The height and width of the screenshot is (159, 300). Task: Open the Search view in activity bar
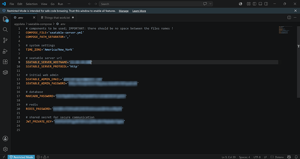tap(5, 30)
